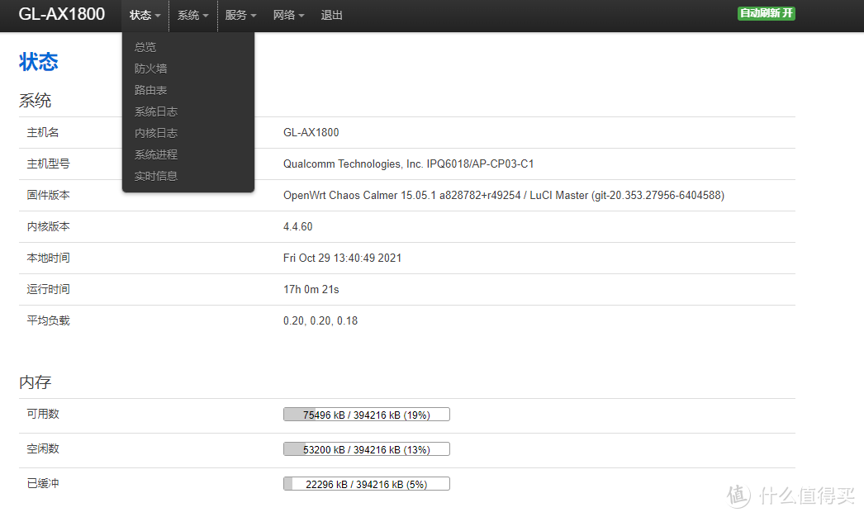This screenshot has width=864, height=517.
Task: View the 内核日志 kernel log
Action: 155,132
